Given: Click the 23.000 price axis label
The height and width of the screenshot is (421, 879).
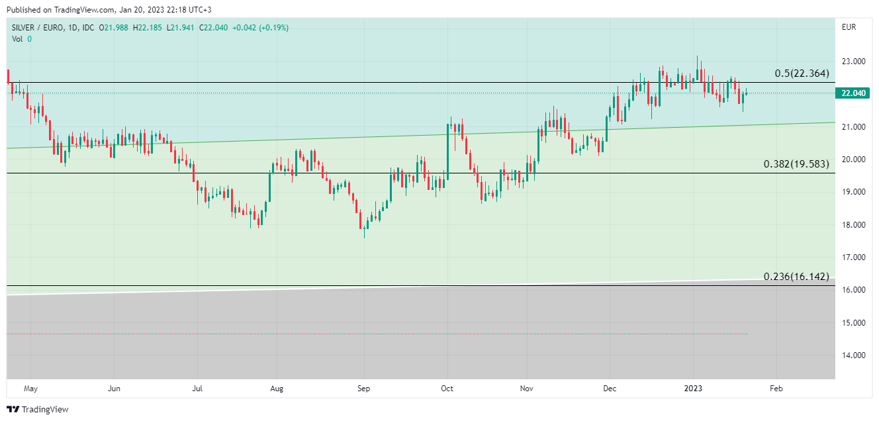Looking at the screenshot, I should (853, 62).
